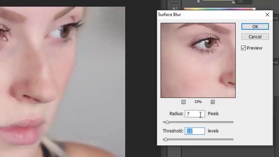Click the Surface Blur preview thumbnail
The image size is (279, 157).
pos(198,60)
